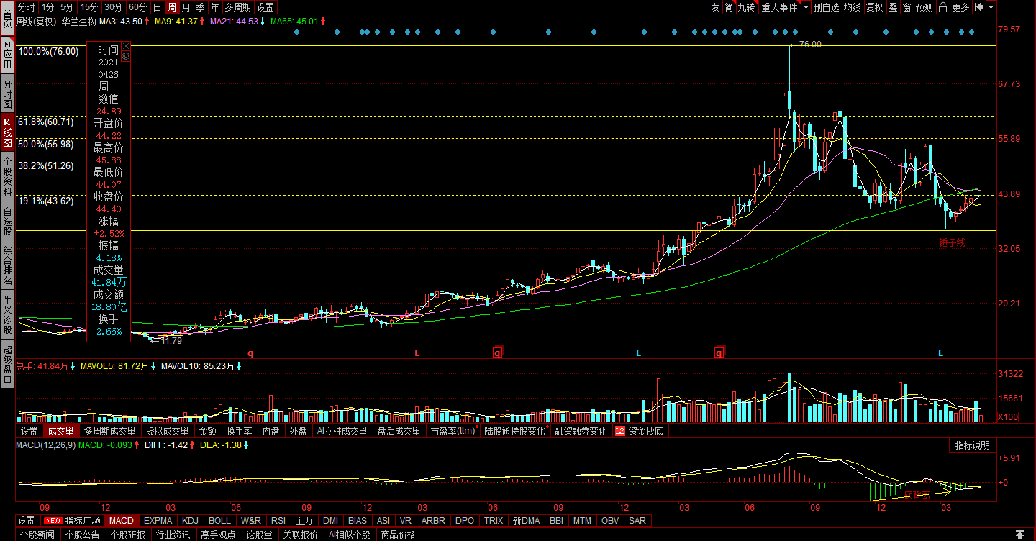Select KDJ indicator tab

coord(190,520)
